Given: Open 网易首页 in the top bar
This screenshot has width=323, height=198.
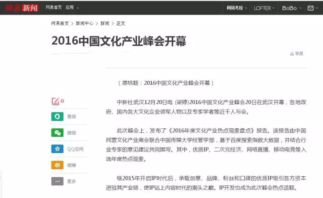Looking at the screenshot, I should (x=53, y=8).
